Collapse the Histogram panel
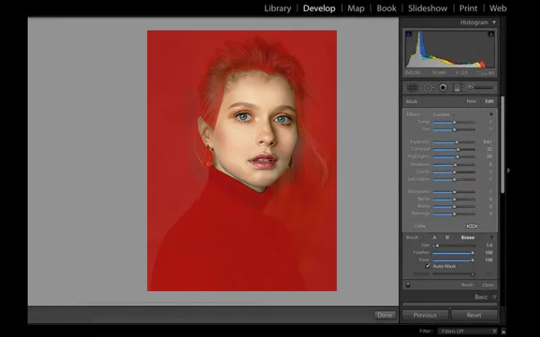Image resolution: width=540 pixels, height=337 pixels. point(494,22)
